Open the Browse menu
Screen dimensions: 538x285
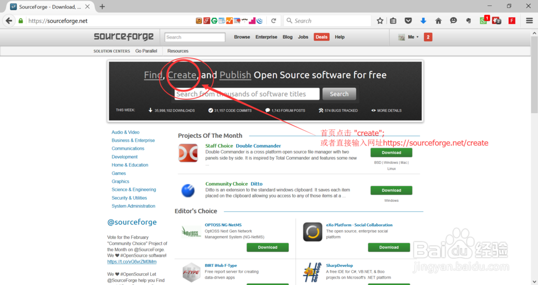pyautogui.click(x=242, y=37)
